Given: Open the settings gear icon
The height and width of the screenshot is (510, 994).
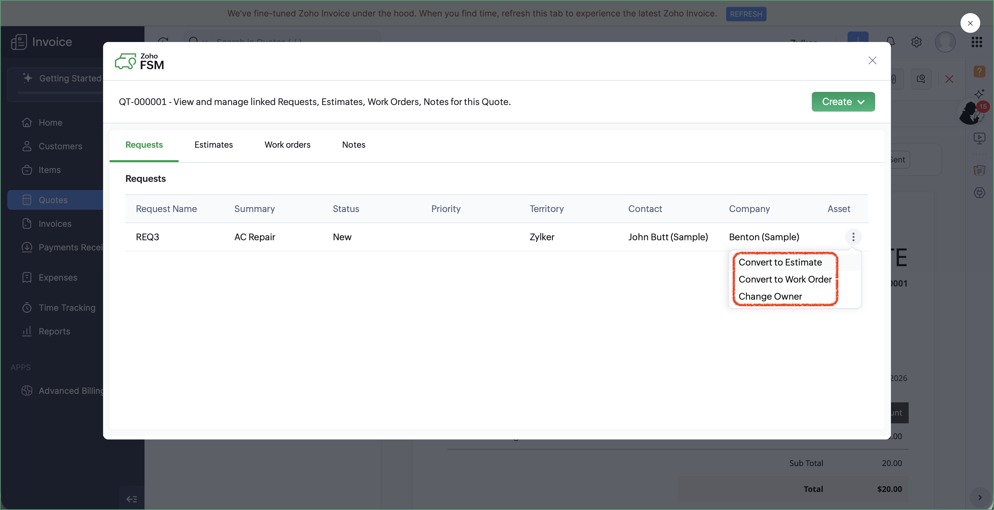Looking at the screenshot, I should (x=916, y=42).
